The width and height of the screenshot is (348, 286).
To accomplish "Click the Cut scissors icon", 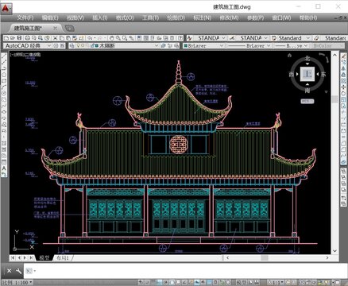I will 55,38.
